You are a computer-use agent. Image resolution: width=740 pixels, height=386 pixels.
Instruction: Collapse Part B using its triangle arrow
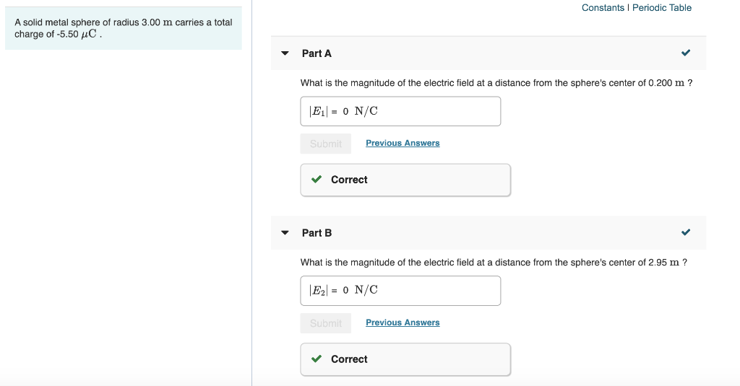click(285, 233)
